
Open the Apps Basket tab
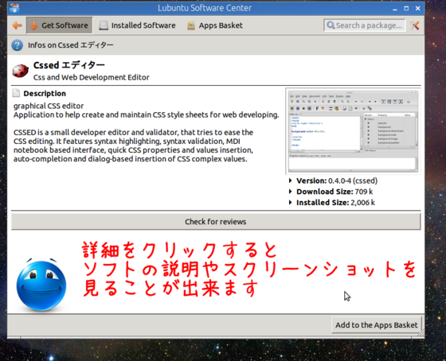[215, 25]
